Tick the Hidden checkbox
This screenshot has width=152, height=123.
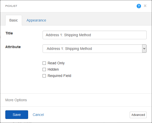[44, 69]
